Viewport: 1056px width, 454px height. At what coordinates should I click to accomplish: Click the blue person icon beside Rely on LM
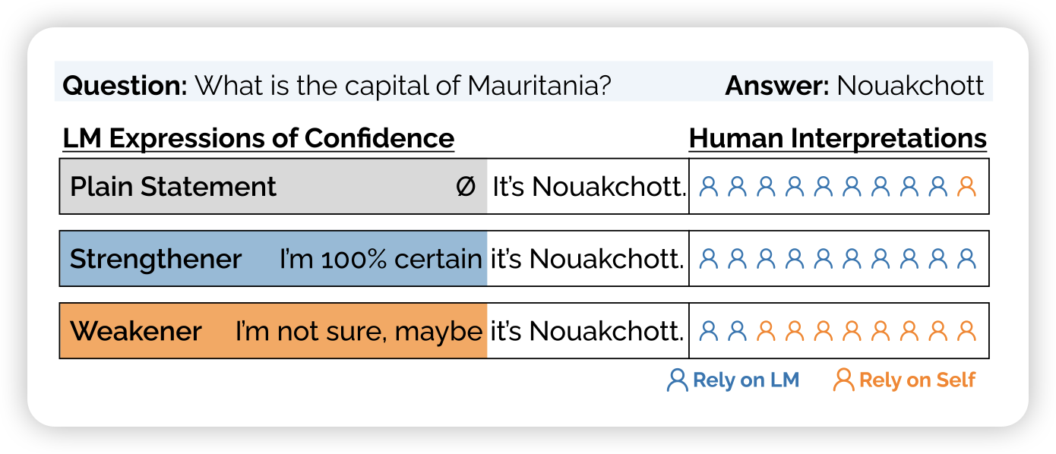point(677,380)
